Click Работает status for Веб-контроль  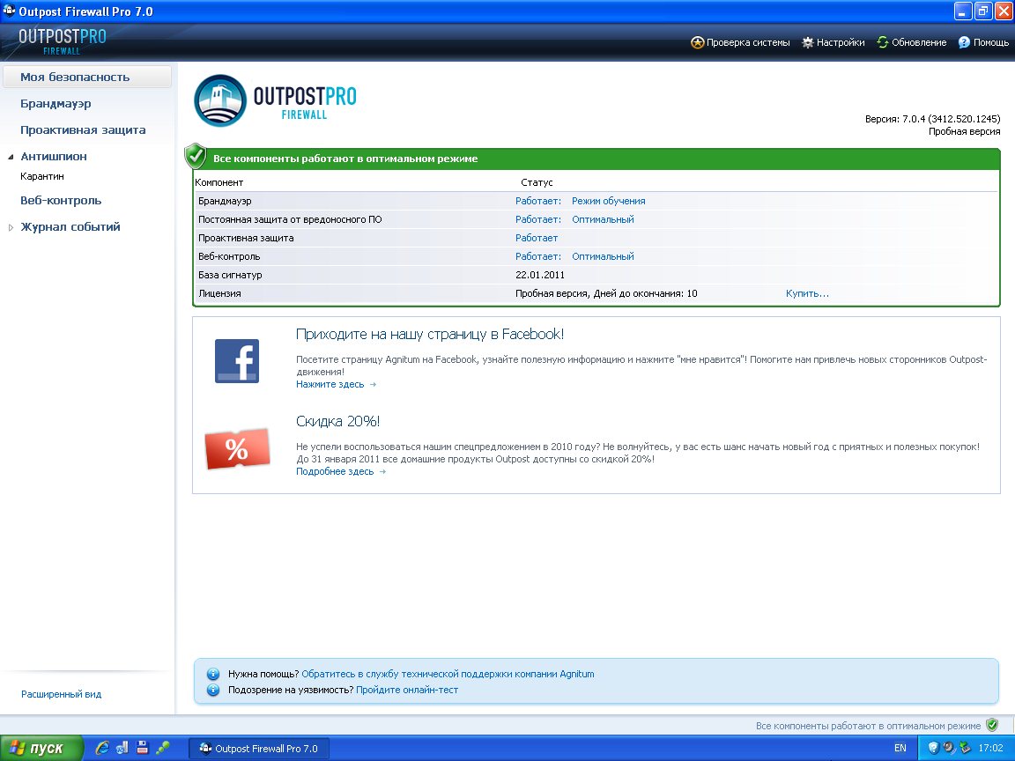pos(538,257)
